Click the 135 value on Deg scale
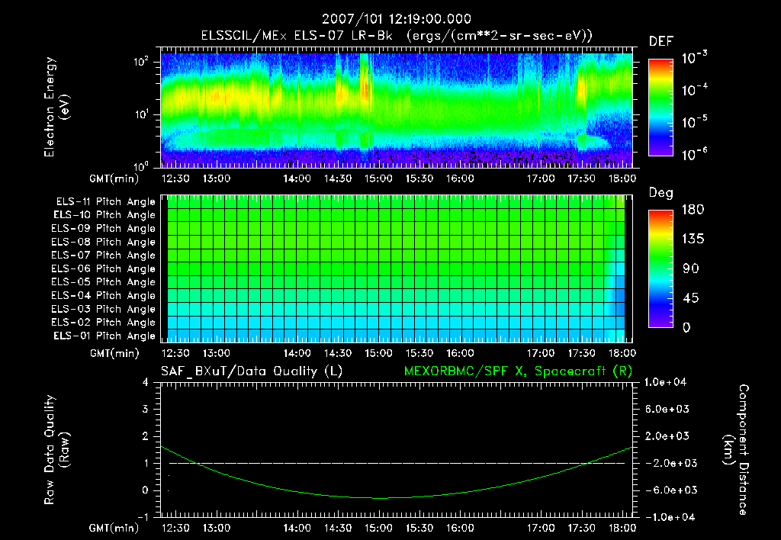 pyautogui.click(x=693, y=239)
